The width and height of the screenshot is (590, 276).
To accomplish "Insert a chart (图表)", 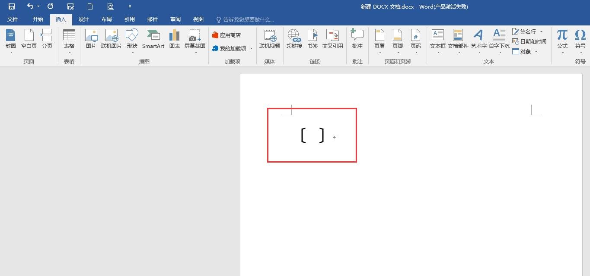I will [x=174, y=40].
